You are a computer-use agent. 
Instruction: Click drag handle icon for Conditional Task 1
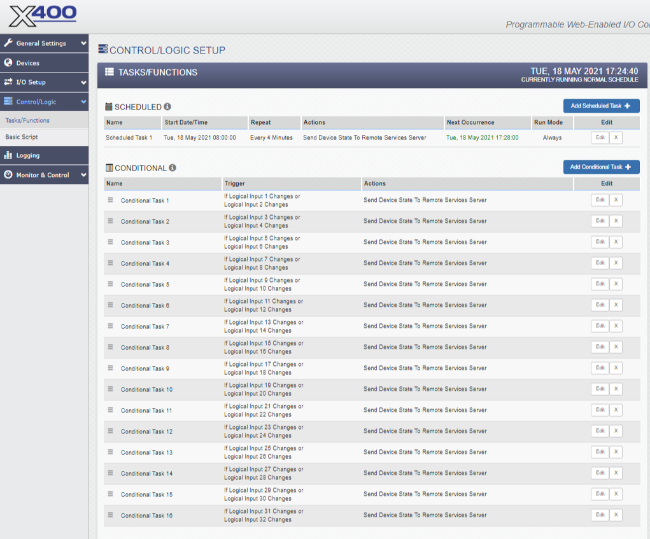(x=110, y=200)
